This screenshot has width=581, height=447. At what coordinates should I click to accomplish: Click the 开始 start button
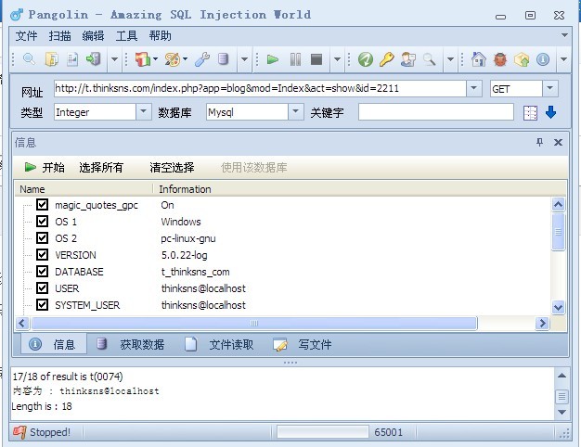pyautogui.click(x=45, y=168)
